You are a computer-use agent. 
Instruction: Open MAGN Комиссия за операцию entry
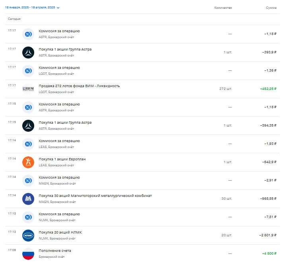pos(142,181)
